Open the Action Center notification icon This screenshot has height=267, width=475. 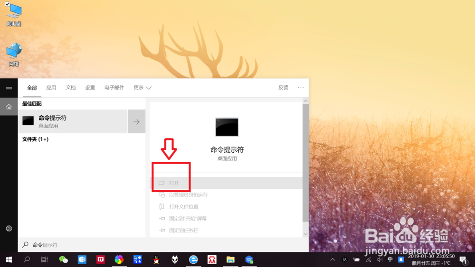tap(463, 259)
